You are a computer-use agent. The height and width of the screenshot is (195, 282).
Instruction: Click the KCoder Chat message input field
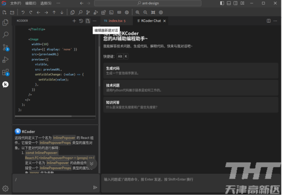point(191,183)
